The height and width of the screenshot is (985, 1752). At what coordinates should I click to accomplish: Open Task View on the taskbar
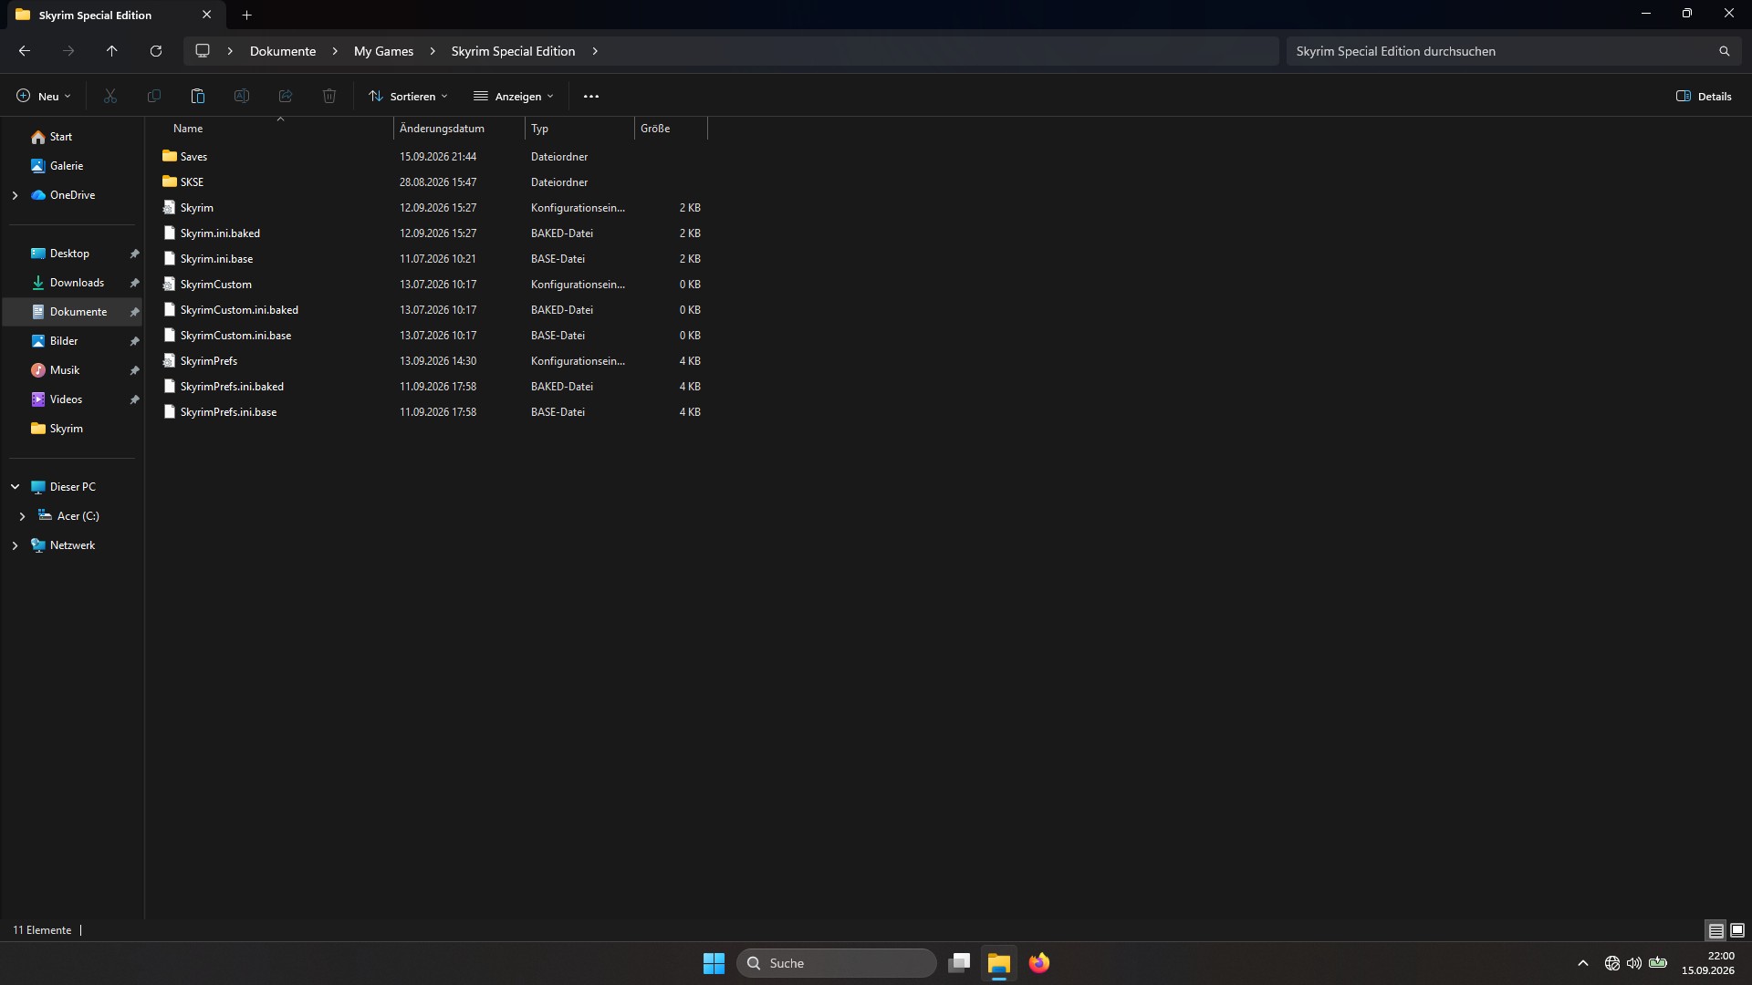tap(959, 963)
